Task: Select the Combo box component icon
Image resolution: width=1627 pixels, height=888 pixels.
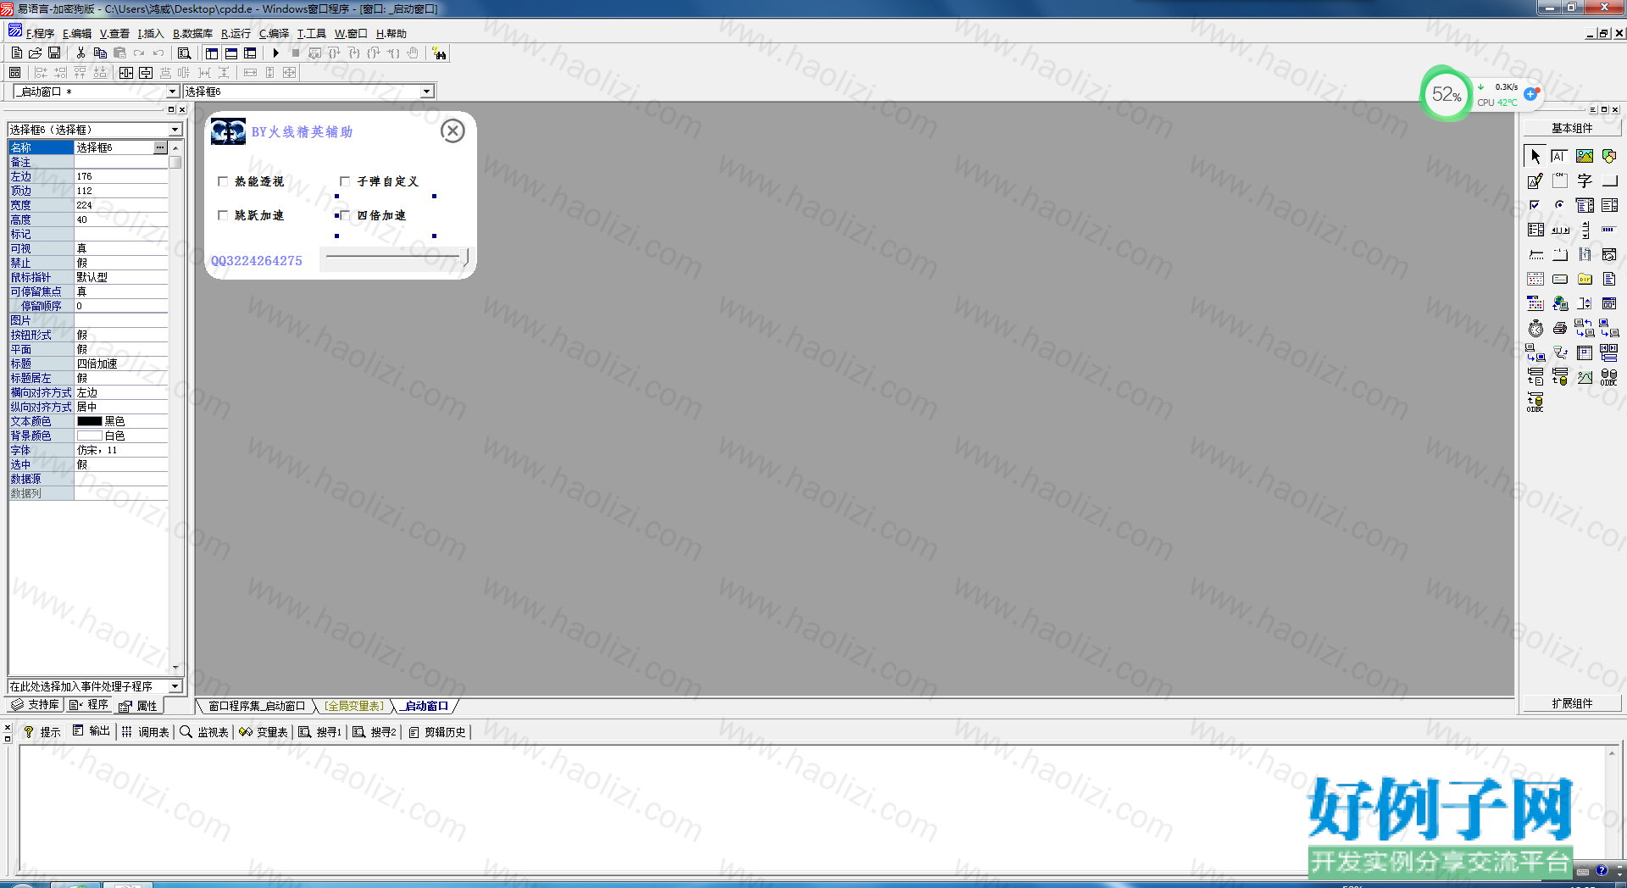Action: click(x=1585, y=205)
